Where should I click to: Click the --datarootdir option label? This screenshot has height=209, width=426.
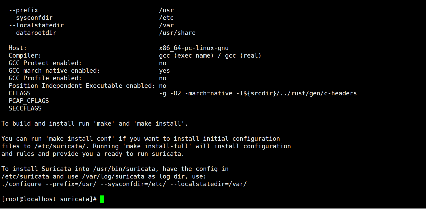[32, 33]
